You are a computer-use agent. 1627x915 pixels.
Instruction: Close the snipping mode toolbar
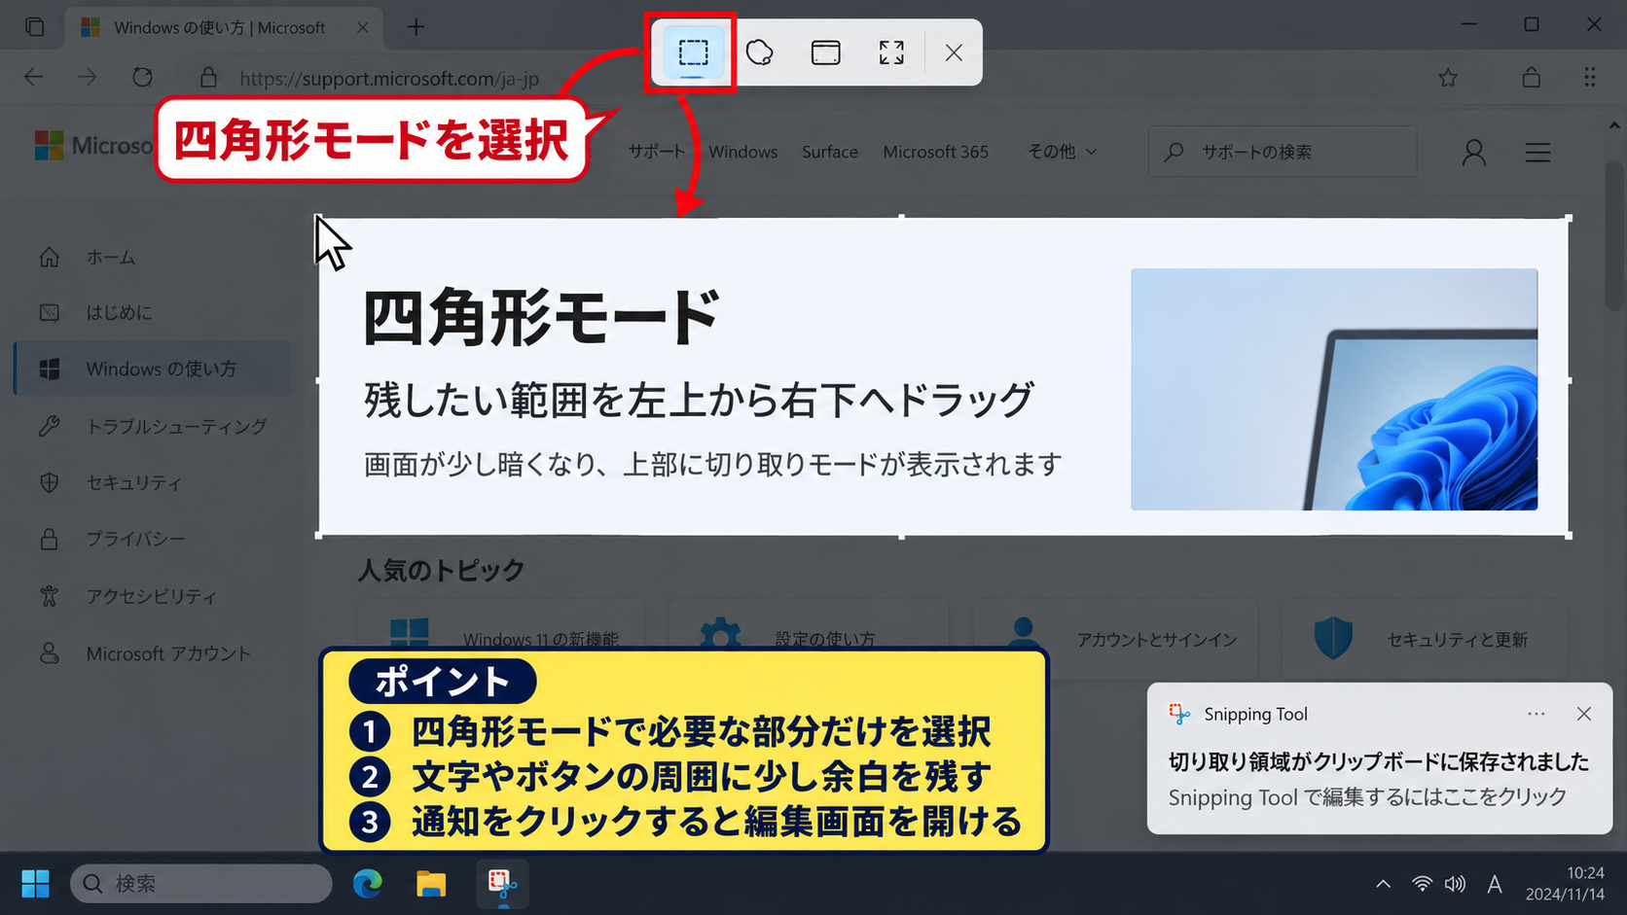(x=954, y=53)
